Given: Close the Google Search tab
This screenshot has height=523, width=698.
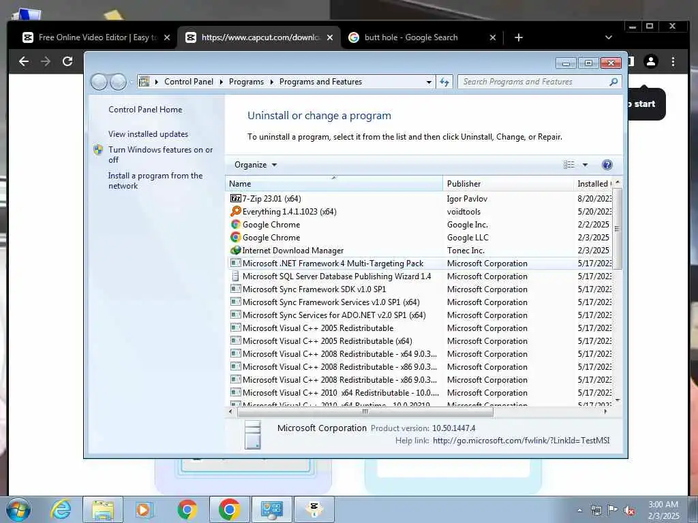Looking at the screenshot, I should (493, 38).
